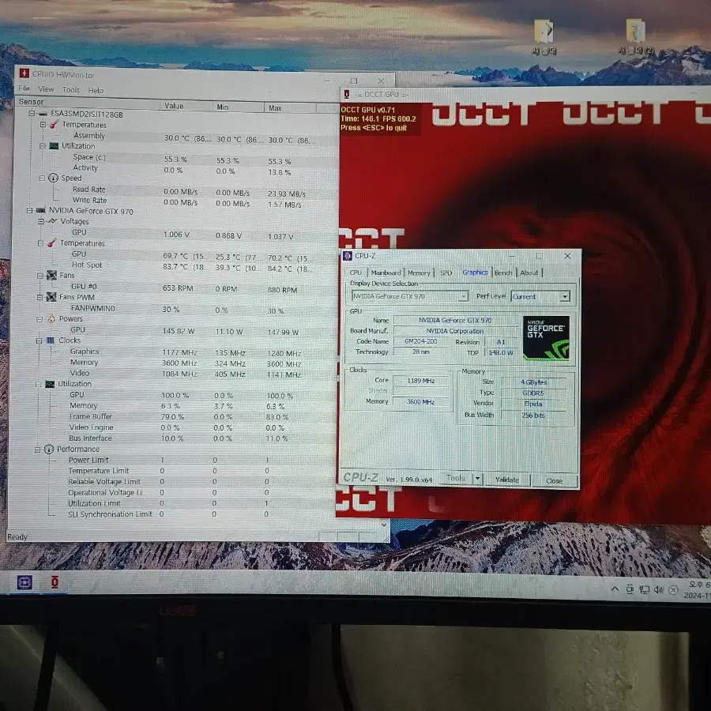
Task: Collapse the GPU Voltages node
Action: click(41, 221)
